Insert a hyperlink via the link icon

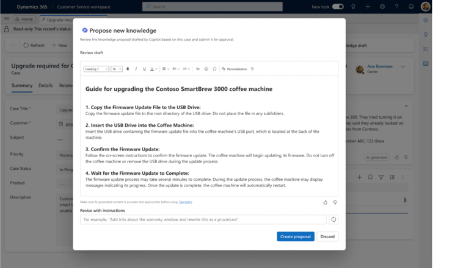pyautogui.click(x=198, y=69)
